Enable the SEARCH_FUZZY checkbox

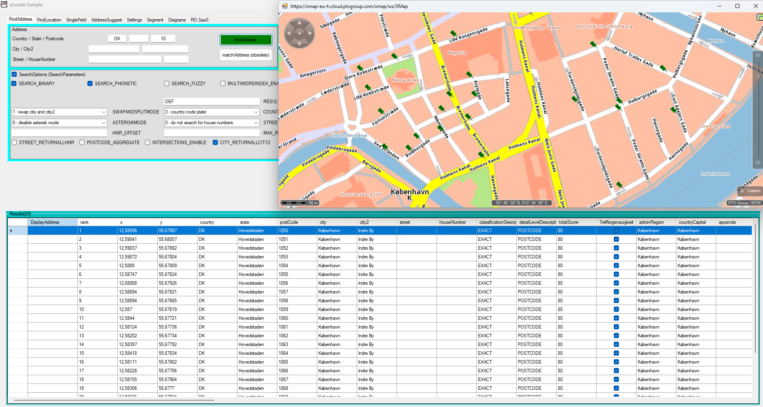tap(167, 84)
